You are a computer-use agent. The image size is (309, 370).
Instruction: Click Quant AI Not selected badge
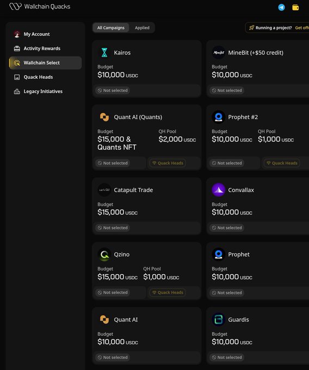(113, 357)
